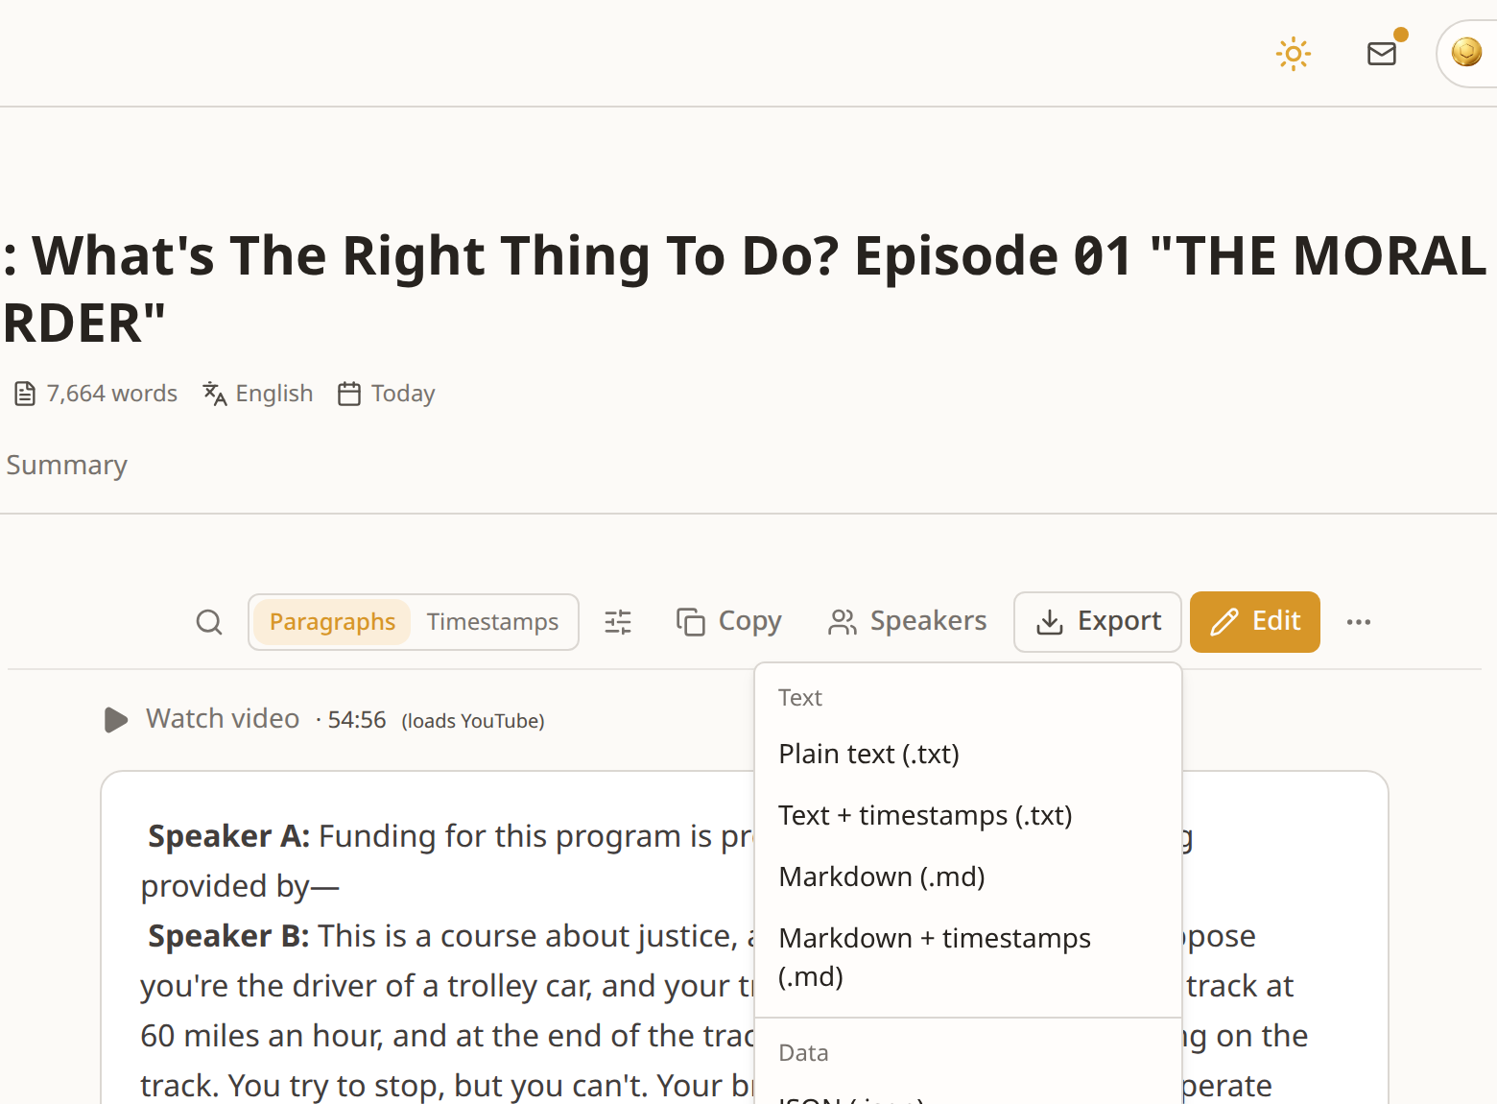Click the 54:56 video duration
This screenshot has height=1104, width=1497.
[x=357, y=720]
